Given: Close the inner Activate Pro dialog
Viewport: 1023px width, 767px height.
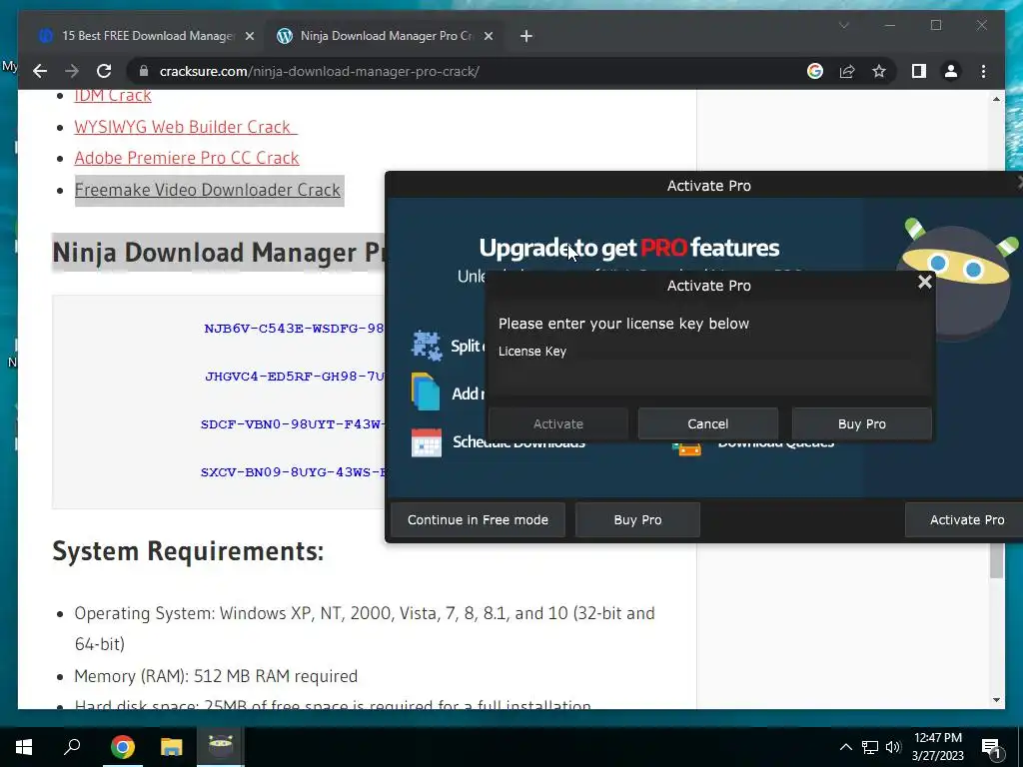Looking at the screenshot, I should point(924,282).
